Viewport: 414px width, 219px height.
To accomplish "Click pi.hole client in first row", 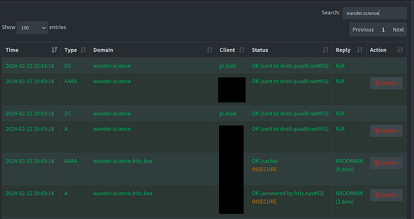I will (228, 66).
